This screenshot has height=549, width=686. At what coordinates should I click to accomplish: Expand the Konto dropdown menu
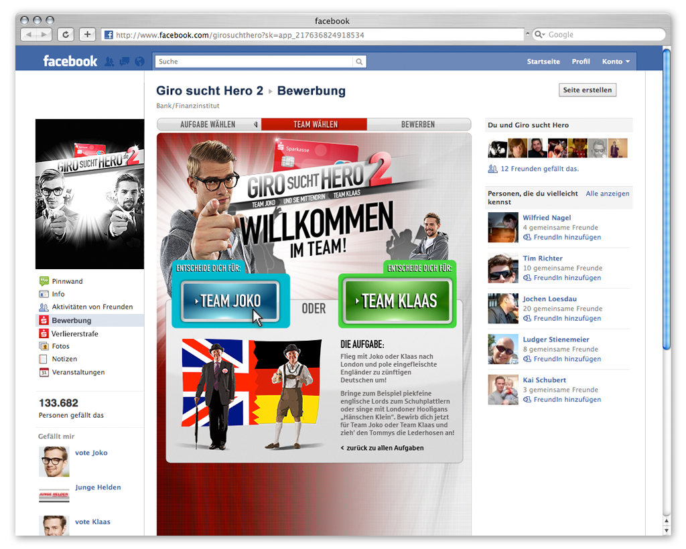coord(616,62)
